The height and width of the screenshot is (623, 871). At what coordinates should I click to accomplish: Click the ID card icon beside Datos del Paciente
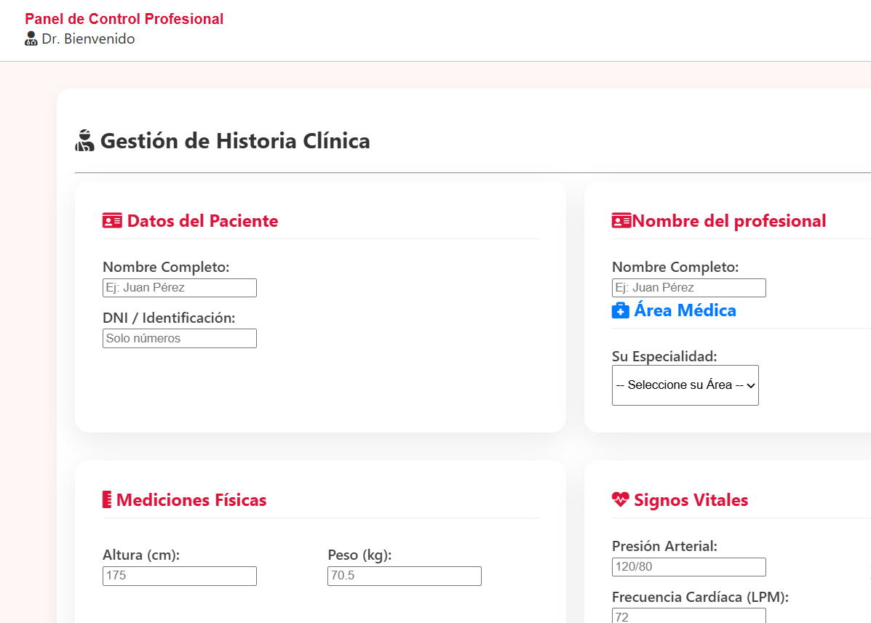(112, 221)
